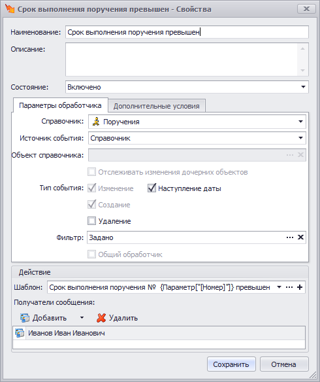Expand the Справочник dropdown list
The width and height of the screenshot is (320, 382).
tap(300, 122)
